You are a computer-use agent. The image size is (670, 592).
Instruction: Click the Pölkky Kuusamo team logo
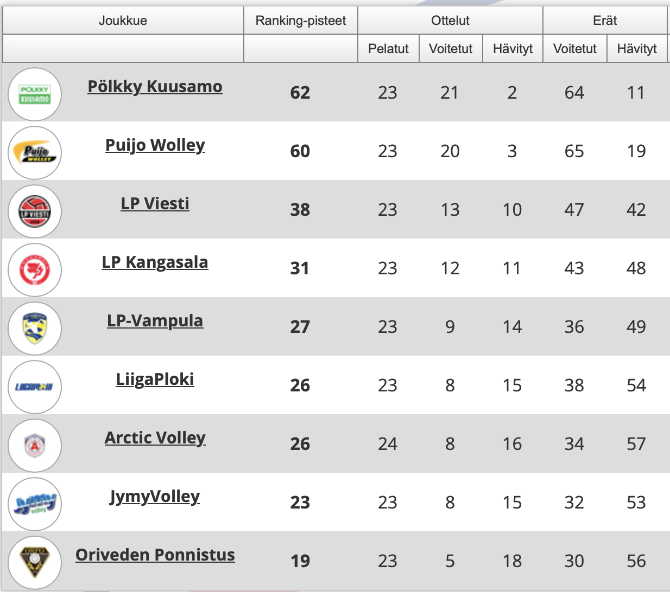35,94
